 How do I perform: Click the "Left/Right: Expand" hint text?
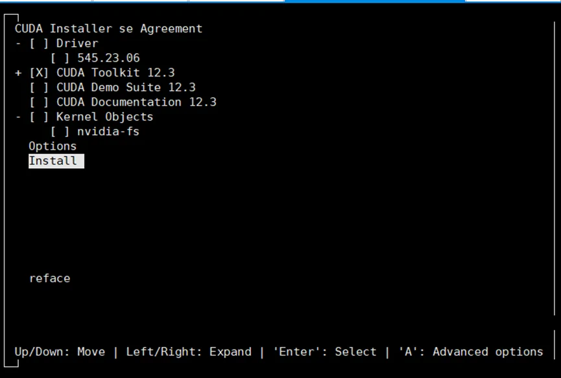[189, 352]
